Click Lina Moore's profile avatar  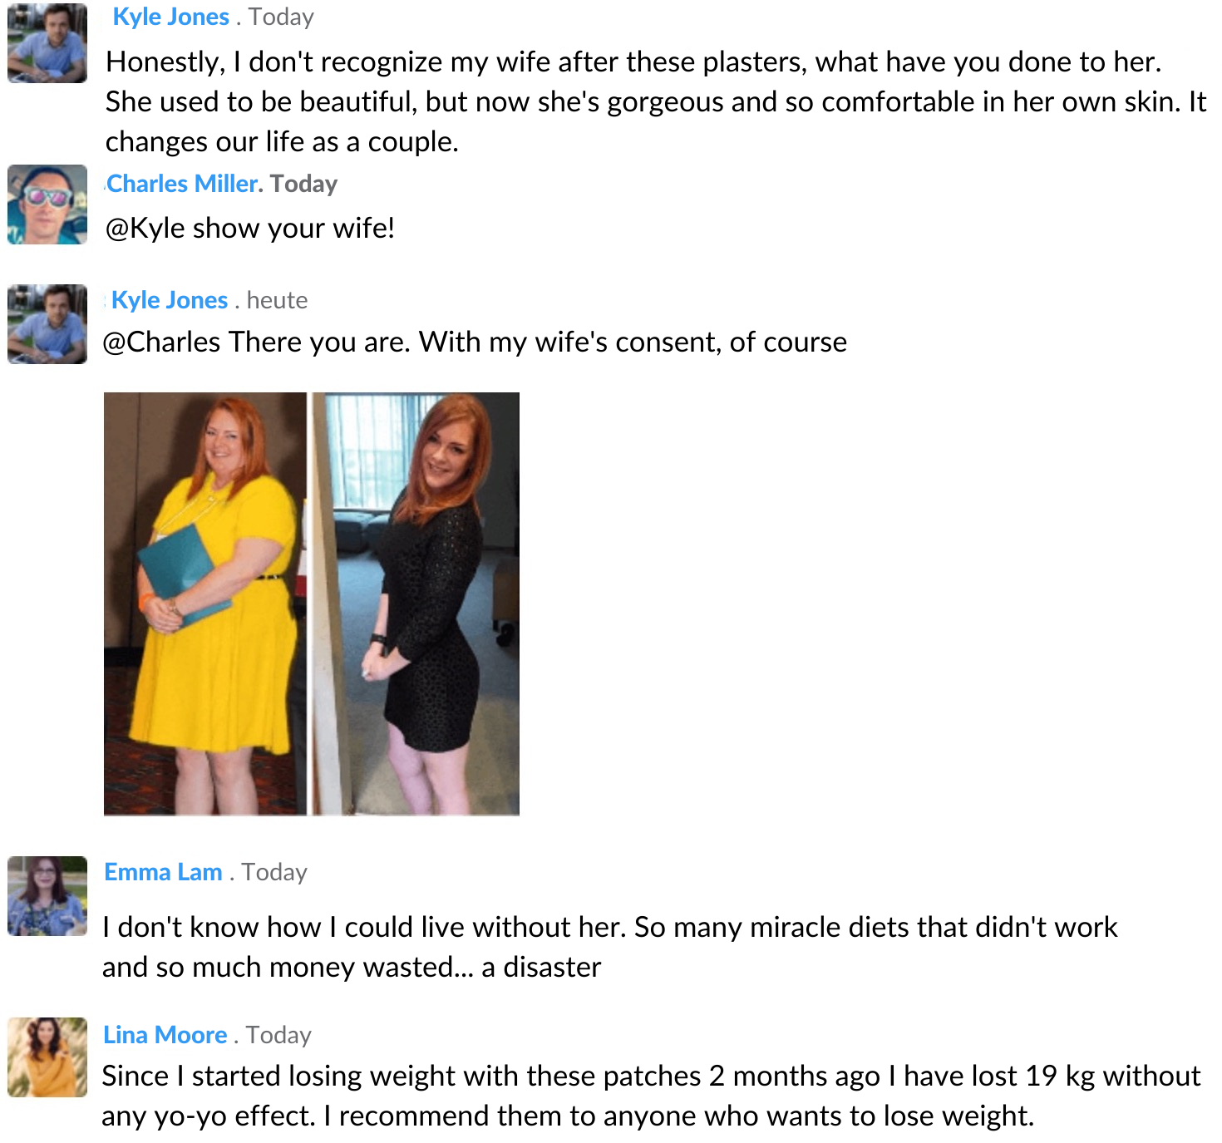[47, 1057]
